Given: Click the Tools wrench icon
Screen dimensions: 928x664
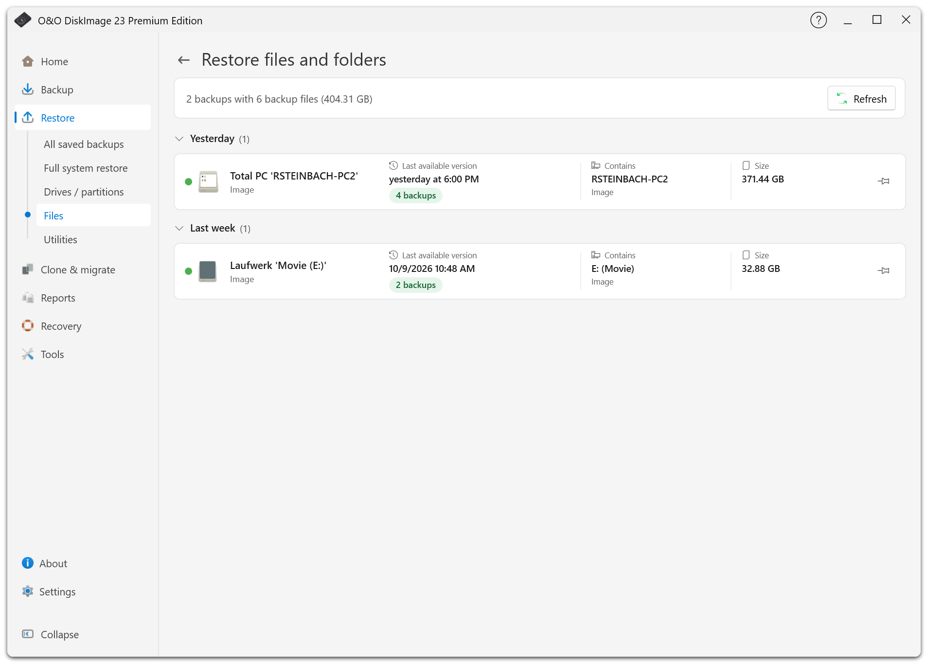Looking at the screenshot, I should 28,354.
